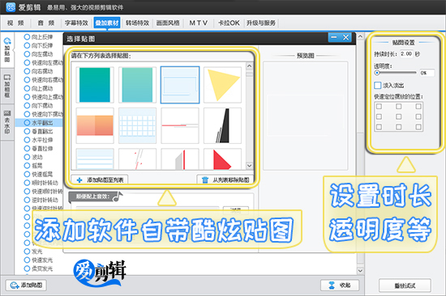The image size is (446, 296).
Task: Open the 加贴图 side tab
Action: point(7,50)
